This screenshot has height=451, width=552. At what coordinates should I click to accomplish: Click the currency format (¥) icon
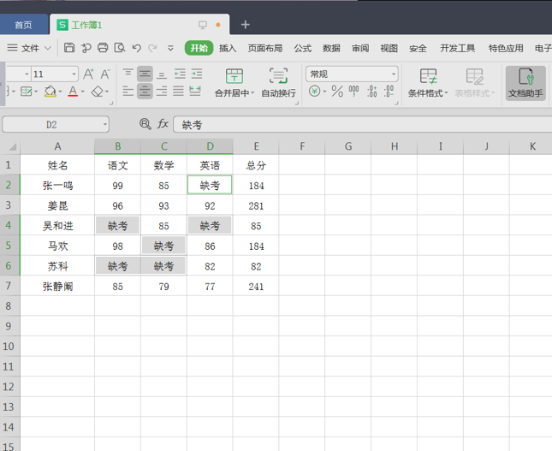point(314,92)
